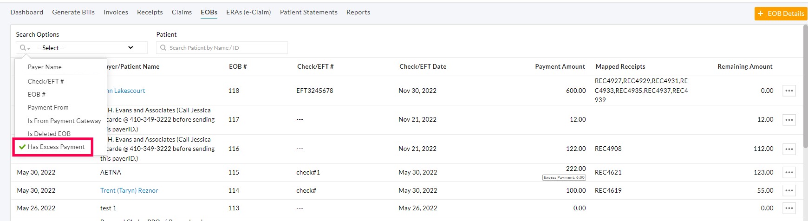Open the Trent (Taryn) Reznor patient link
Screen dimensions: 808x221
click(x=129, y=190)
